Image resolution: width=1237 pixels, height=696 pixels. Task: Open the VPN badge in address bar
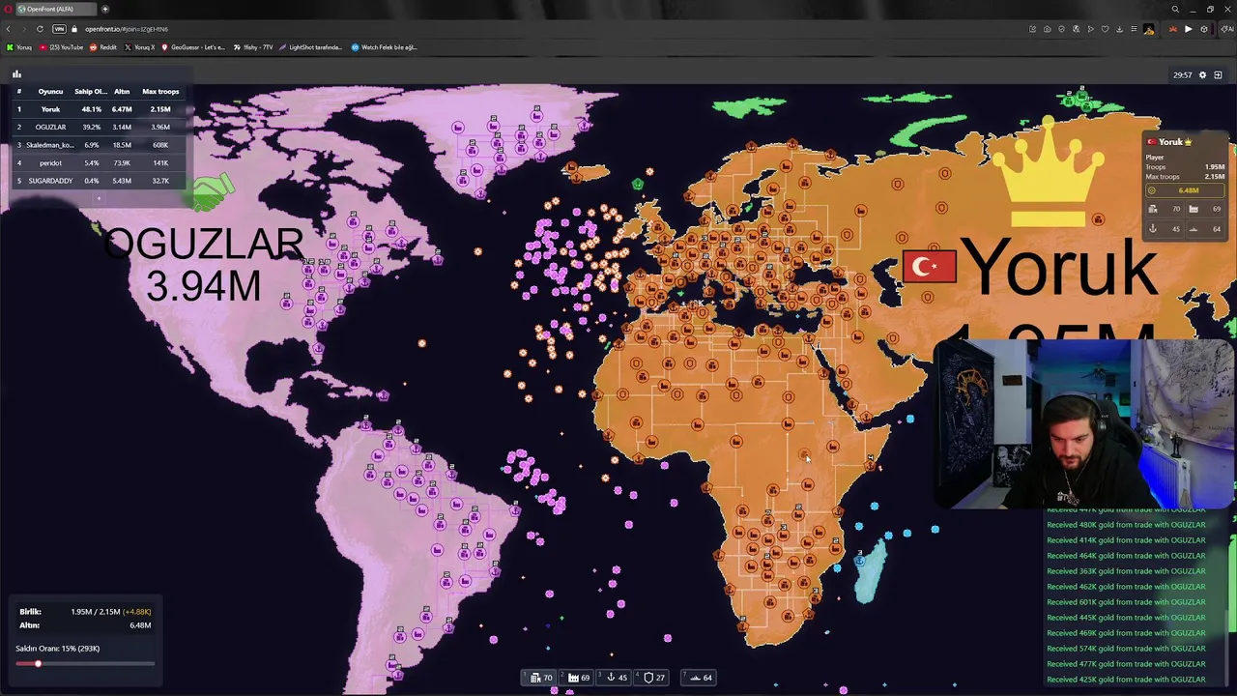[x=59, y=29]
